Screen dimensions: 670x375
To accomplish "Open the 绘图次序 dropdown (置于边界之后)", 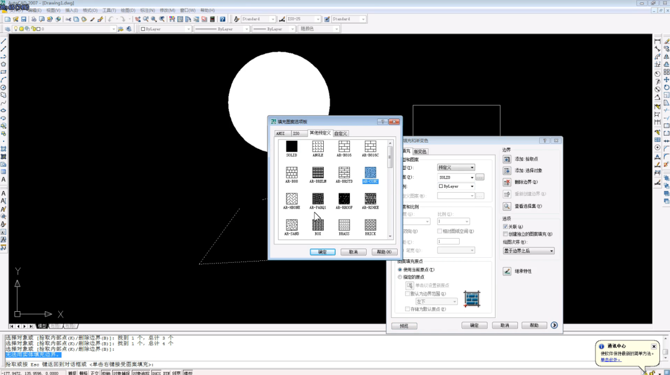I will [529, 251].
